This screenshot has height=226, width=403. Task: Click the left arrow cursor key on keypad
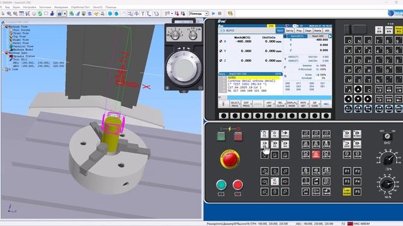point(348,99)
